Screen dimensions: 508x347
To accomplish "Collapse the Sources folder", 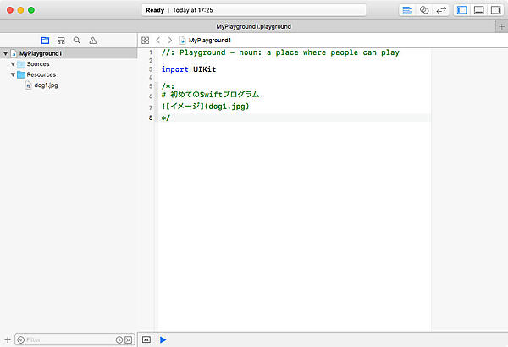I will point(14,64).
